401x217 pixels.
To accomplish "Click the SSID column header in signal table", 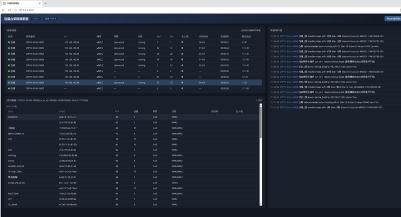I will point(10,111).
